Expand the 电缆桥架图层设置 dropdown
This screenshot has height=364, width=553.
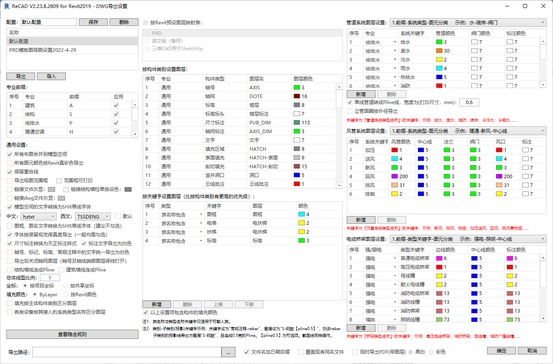pos(468,239)
